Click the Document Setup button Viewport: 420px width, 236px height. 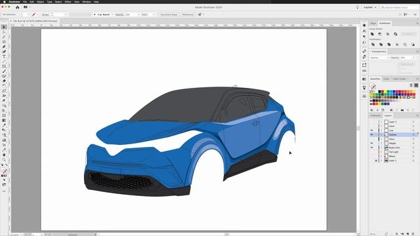(x=169, y=14)
